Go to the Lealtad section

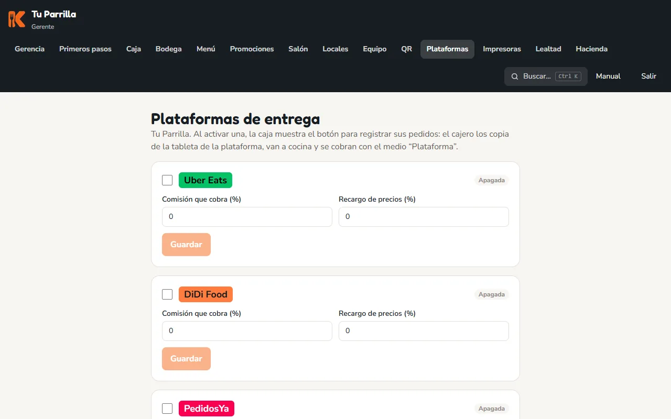click(548, 49)
